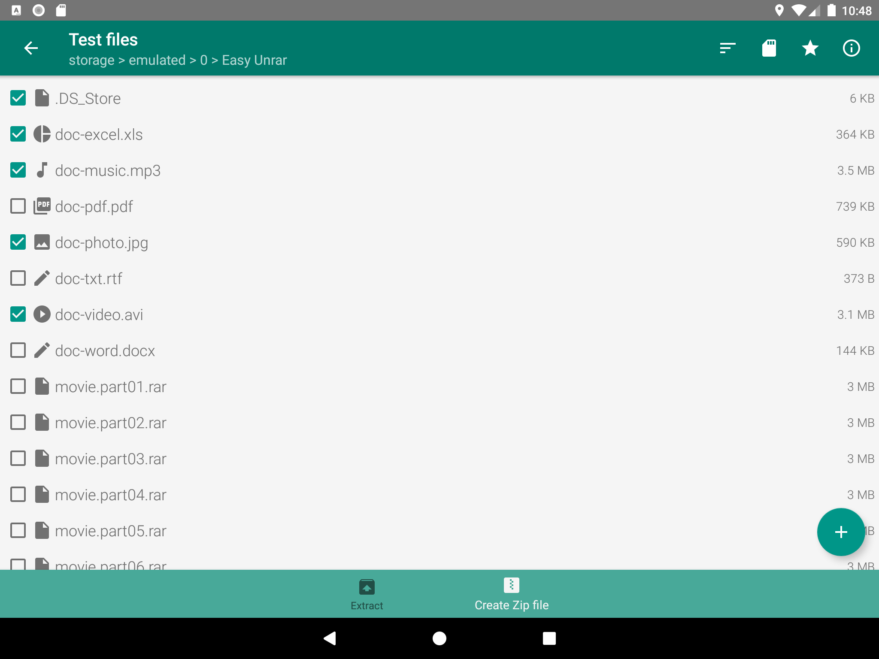Tap the Android back navigation button
879x659 pixels.
click(x=330, y=638)
